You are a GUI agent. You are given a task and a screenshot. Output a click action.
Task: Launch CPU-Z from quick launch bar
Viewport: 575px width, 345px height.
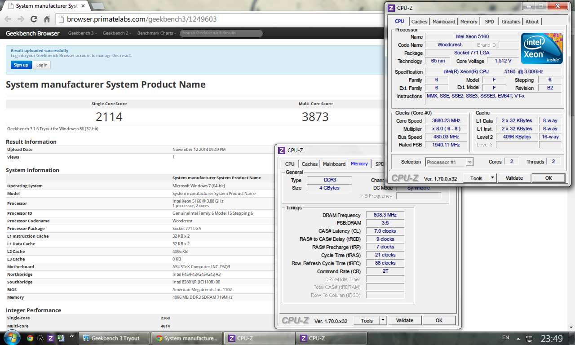[x=51, y=338]
